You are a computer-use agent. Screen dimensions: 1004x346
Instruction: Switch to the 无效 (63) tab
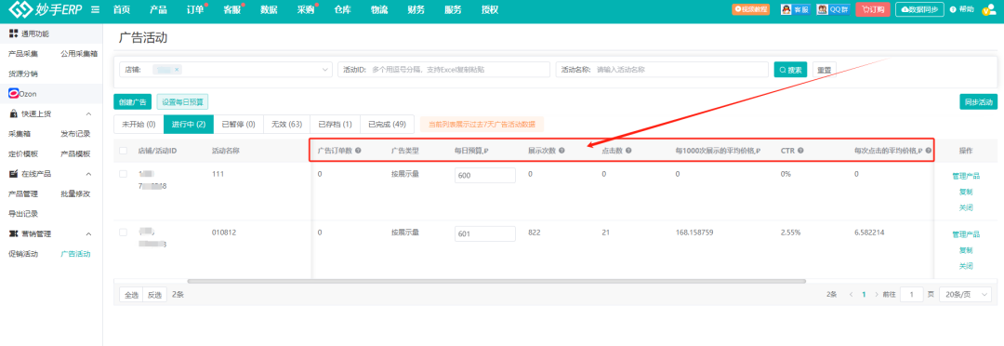tap(286, 125)
